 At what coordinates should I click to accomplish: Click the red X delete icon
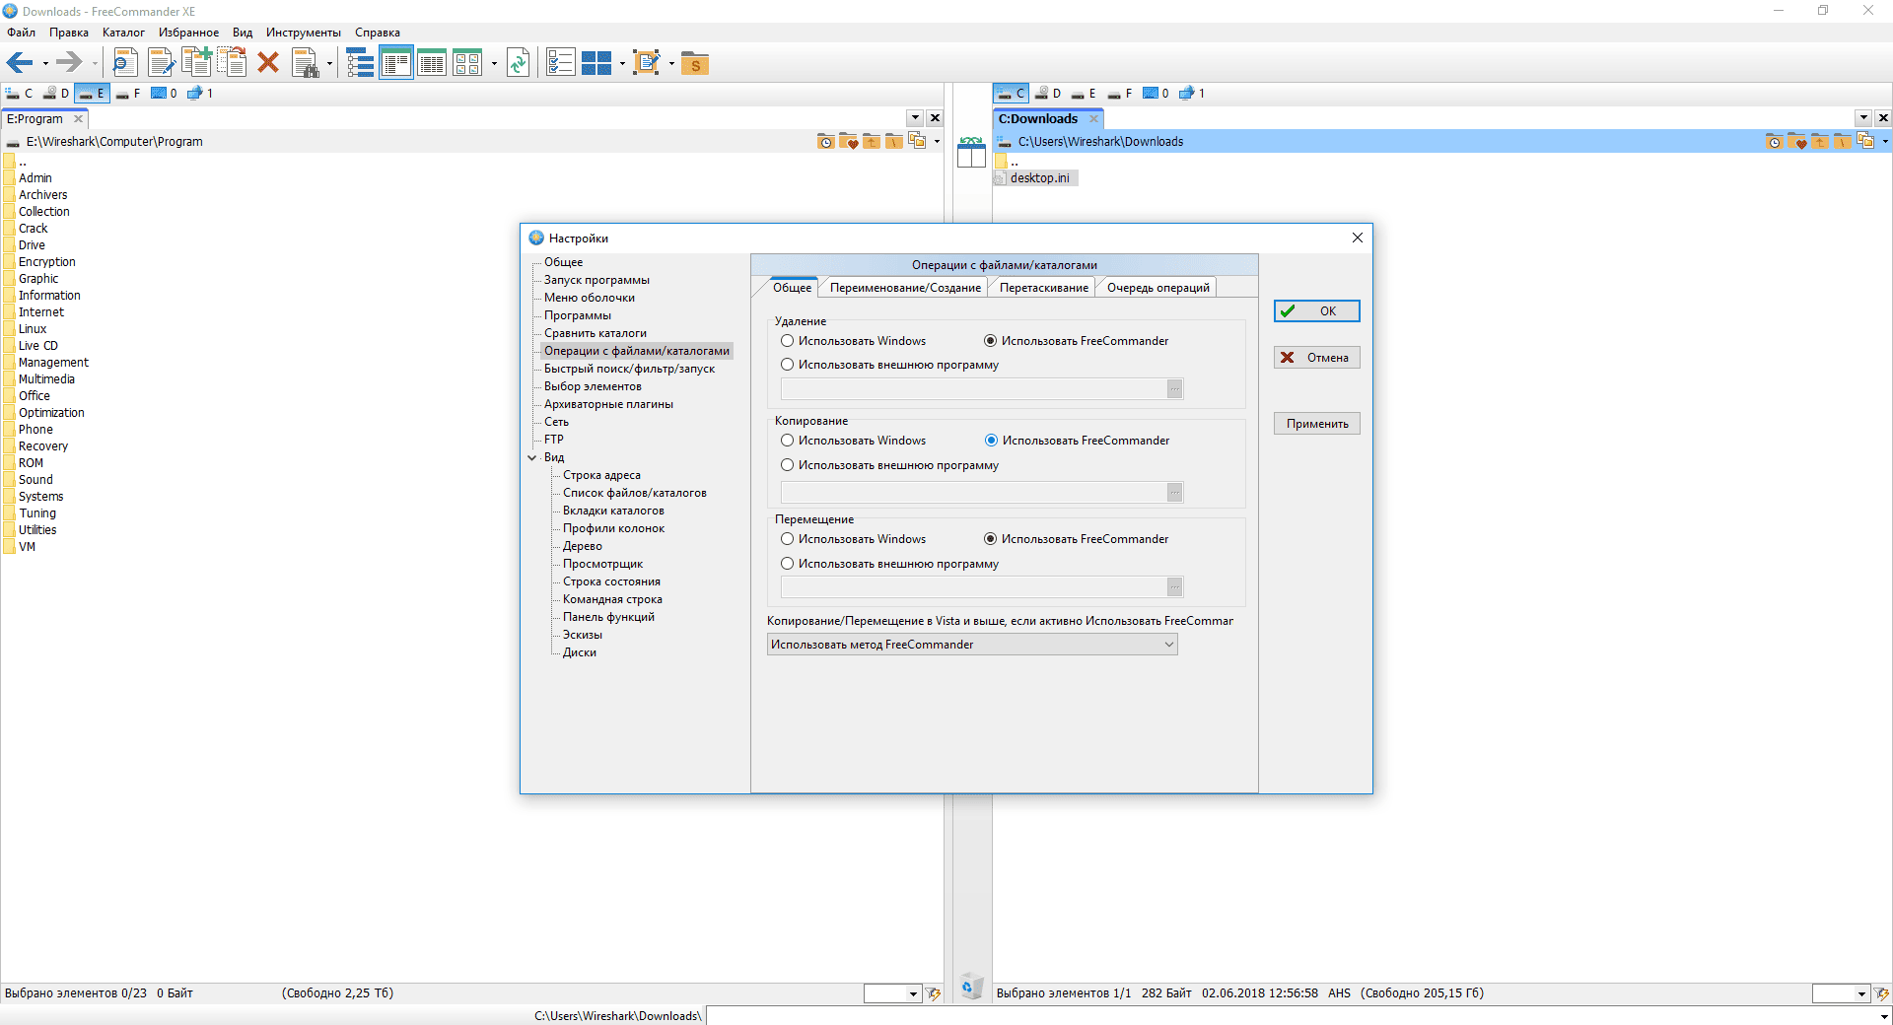tap(268, 63)
